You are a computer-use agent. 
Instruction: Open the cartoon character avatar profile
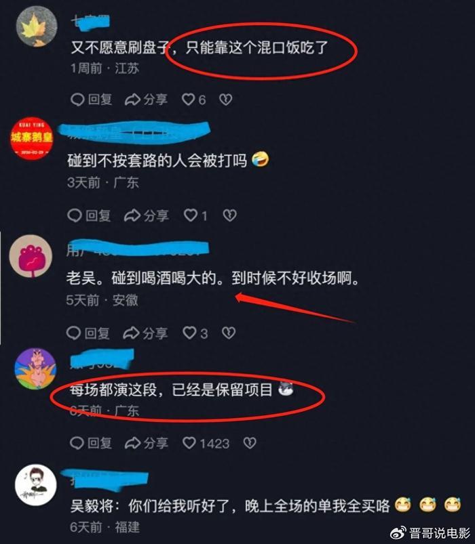point(35,369)
